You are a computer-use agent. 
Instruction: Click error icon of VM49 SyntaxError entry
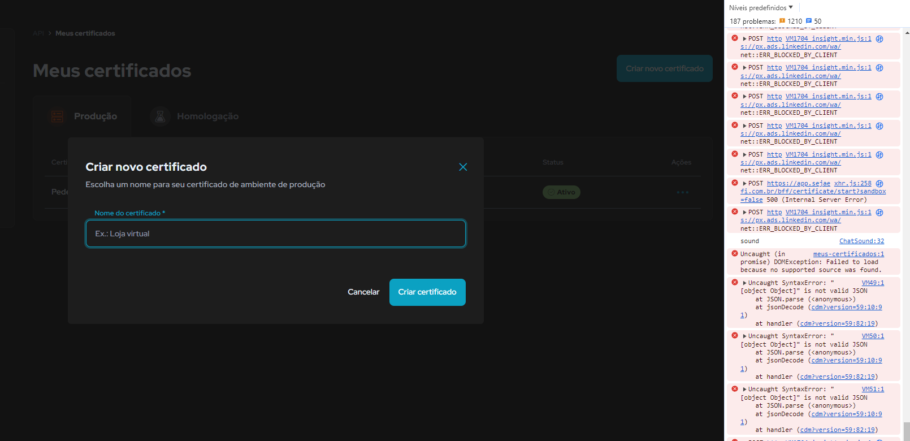click(735, 283)
